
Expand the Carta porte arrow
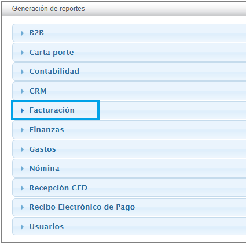click(22, 53)
